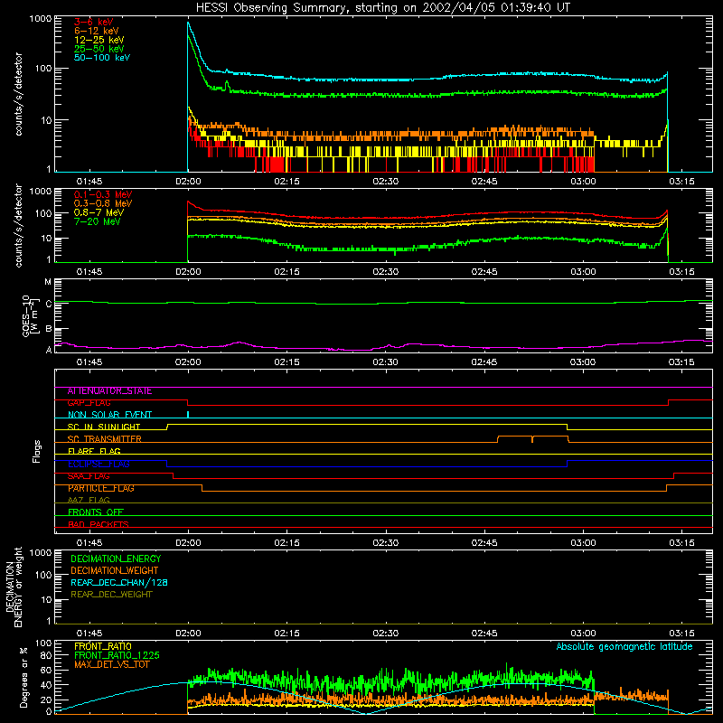Click the HESSI Observing Summary title text

[382, 8]
